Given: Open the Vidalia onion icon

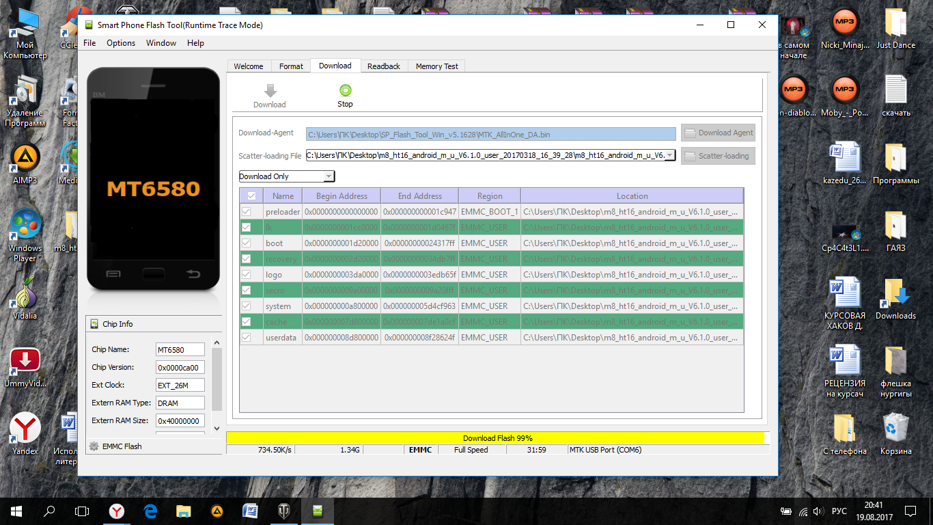Looking at the screenshot, I should (x=25, y=293).
